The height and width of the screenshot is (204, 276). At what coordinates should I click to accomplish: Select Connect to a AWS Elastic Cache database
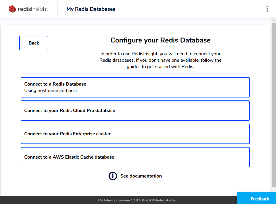[x=135, y=157]
